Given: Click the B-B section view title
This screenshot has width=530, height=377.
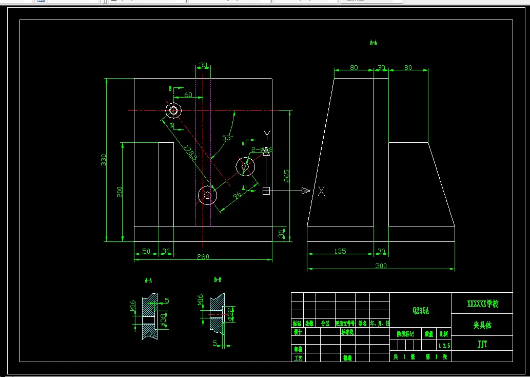Looking at the screenshot, I should tap(218, 280).
